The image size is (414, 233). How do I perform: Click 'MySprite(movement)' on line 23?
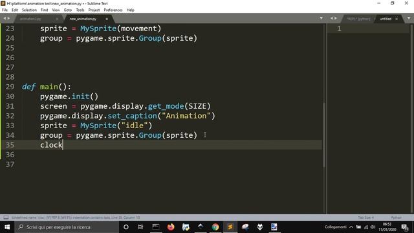coord(121,28)
